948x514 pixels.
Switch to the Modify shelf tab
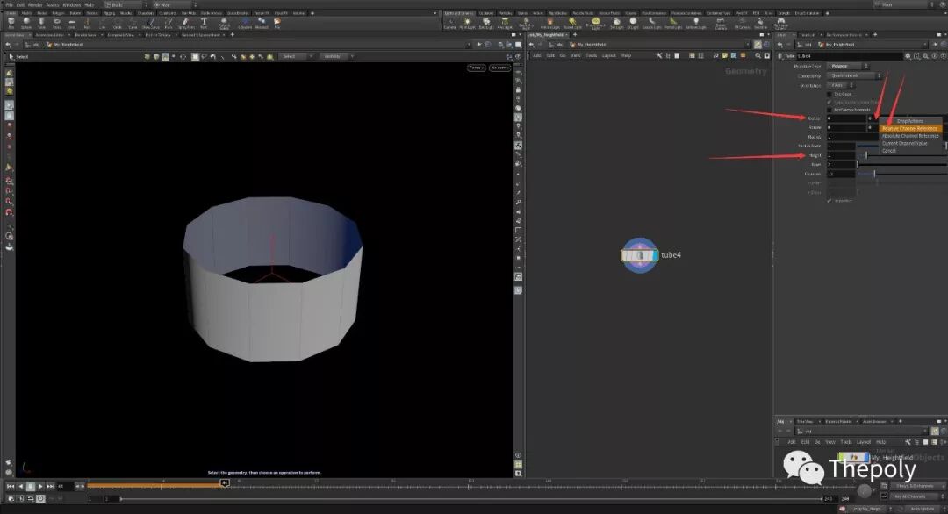(26, 12)
